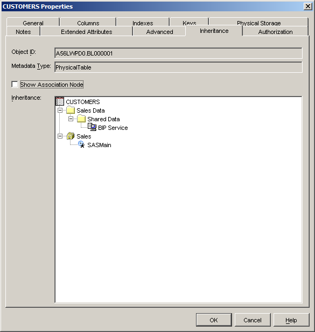Collapse the Shared Data tree node
This screenshot has height=332, width=315.
71,119
